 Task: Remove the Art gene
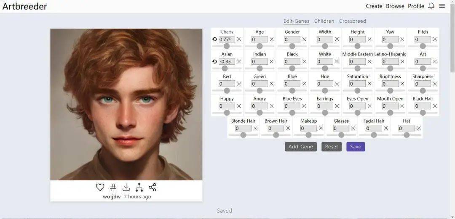pos(435,61)
